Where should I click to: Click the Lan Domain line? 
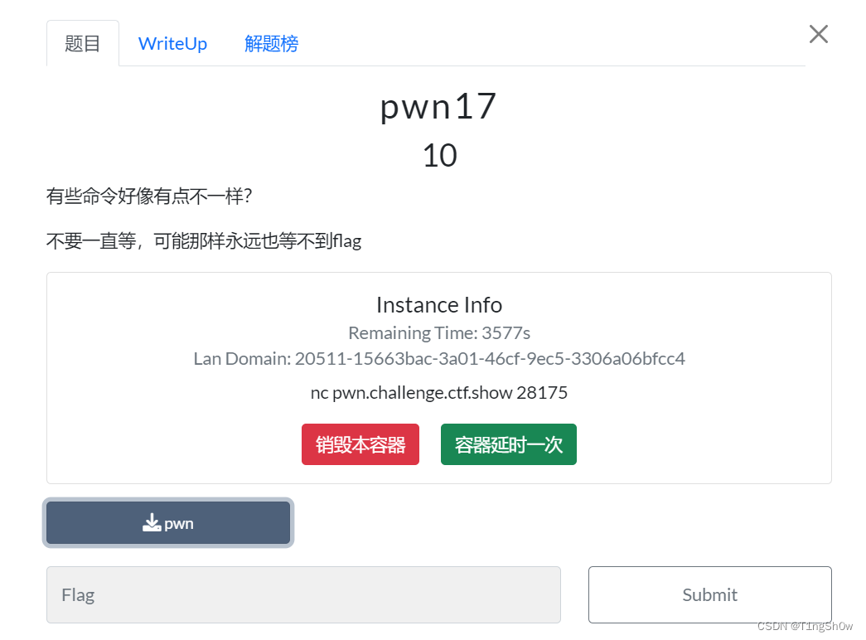click(x=439, y=359)
